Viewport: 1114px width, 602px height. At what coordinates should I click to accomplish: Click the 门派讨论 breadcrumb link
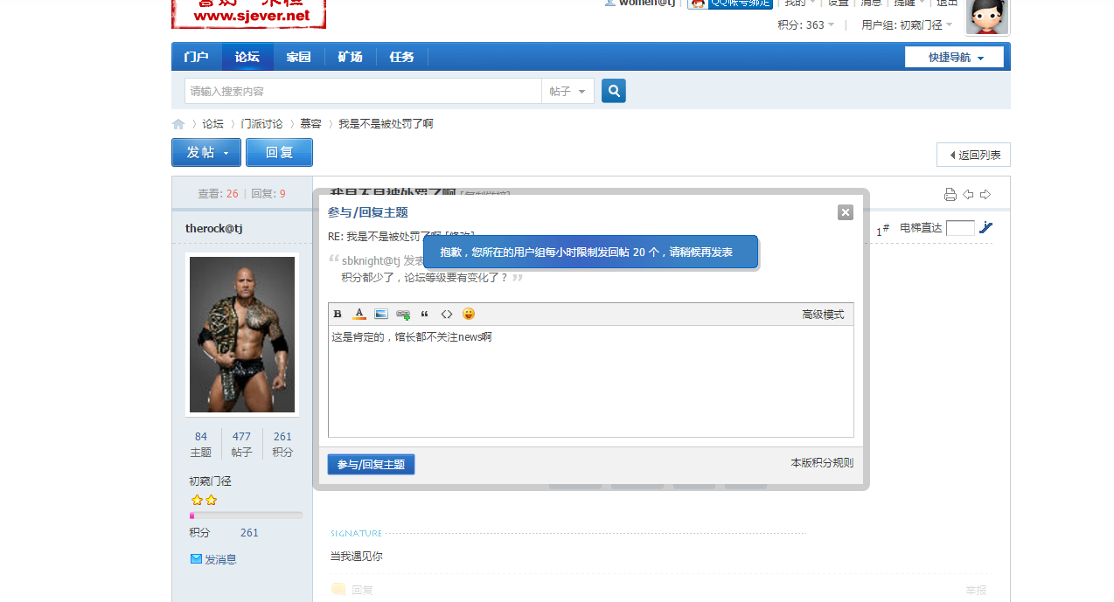261,124
